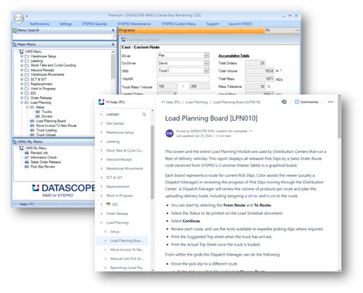363x293 pixels.
Task: Click the Summarize button in help page
Action: pos(306,102)
